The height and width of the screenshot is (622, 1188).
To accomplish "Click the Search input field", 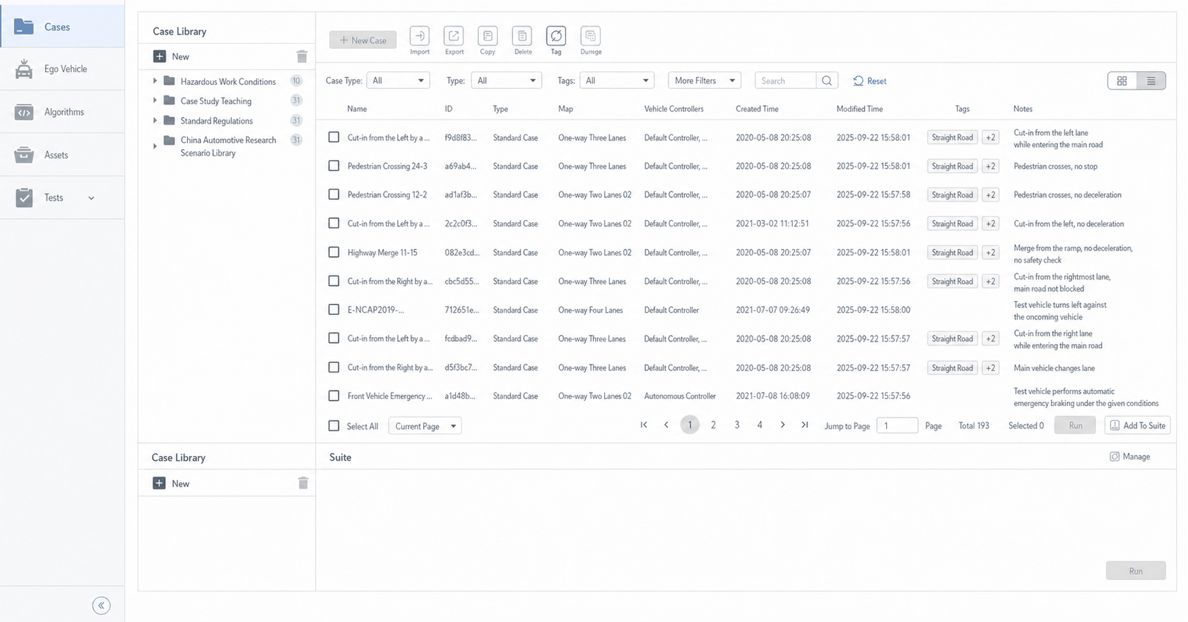I will 786,80.
